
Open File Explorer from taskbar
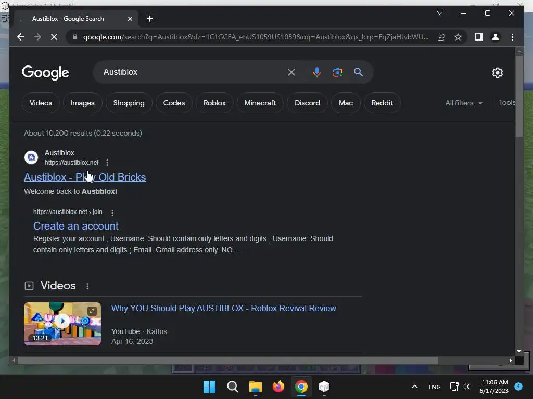255,387
